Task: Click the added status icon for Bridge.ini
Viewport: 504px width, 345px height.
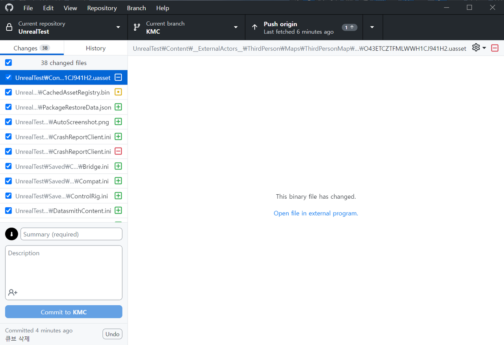Action: (x=118, y=166)
